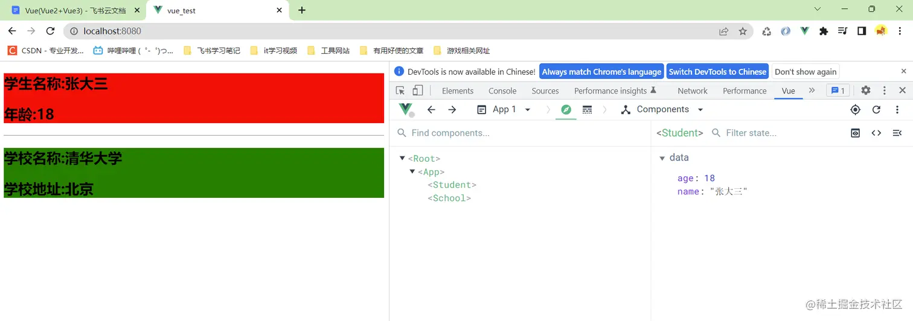Select the Root component label

tap(424, 159)
